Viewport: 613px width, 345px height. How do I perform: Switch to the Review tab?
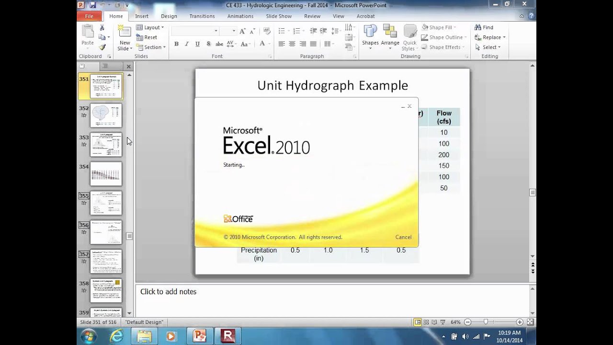click(312, 16)
